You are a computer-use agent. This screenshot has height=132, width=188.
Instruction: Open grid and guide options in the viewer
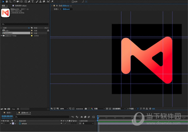tap(70, 109)
